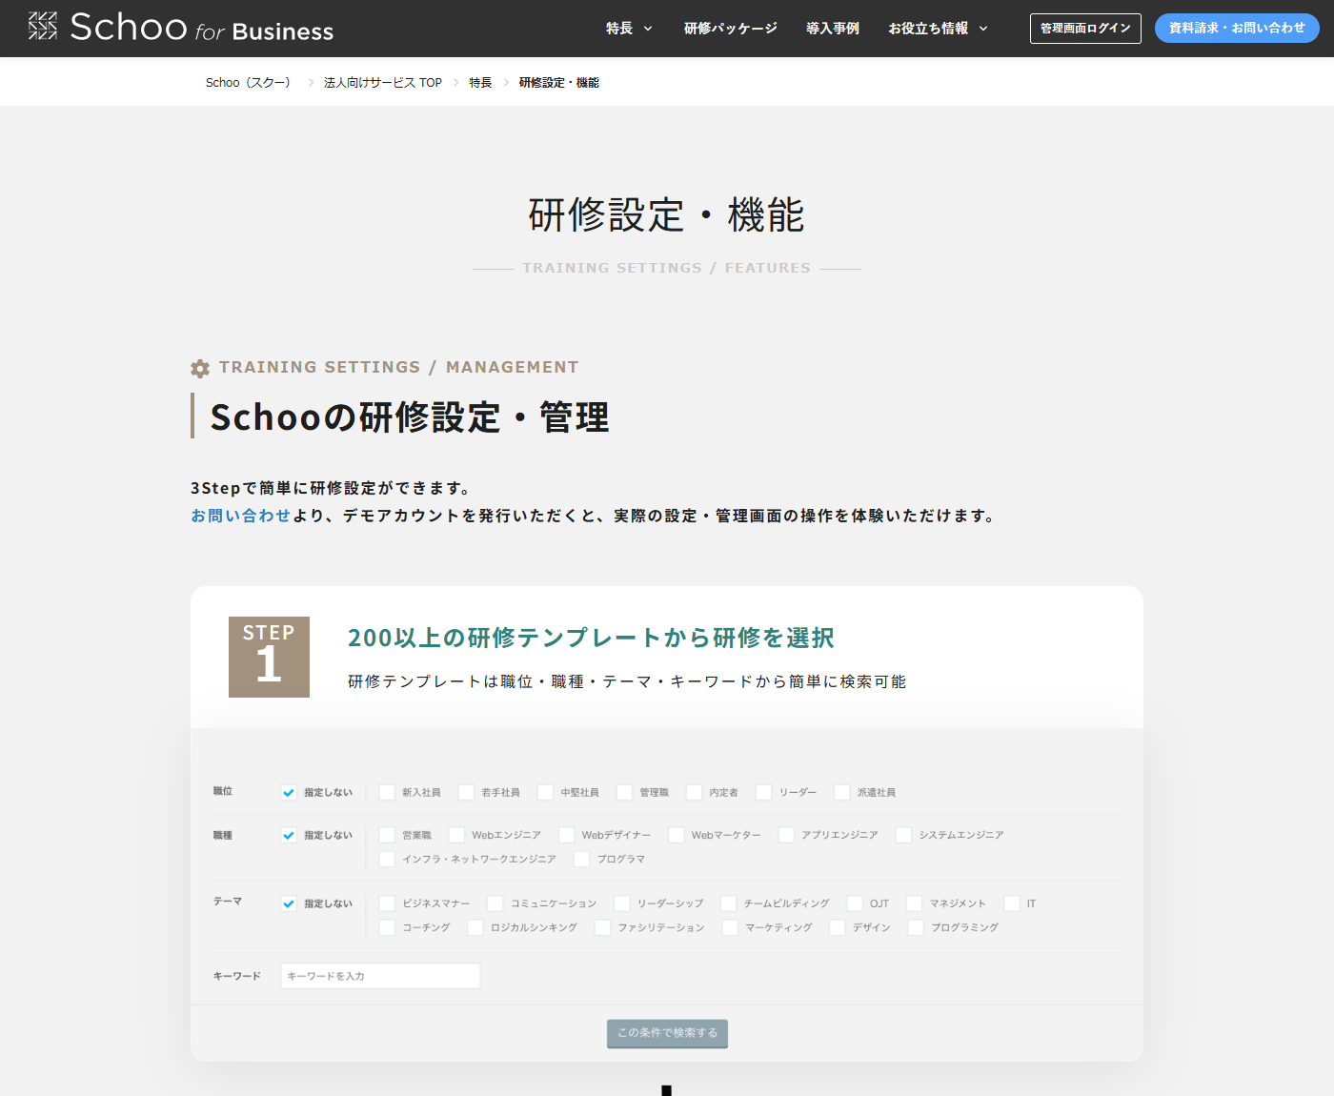Image resolution: width=1334 pixels, height=1096 pixels.
Task: Check the Webマーケター checkbox
Action: [x=676, y=835]
